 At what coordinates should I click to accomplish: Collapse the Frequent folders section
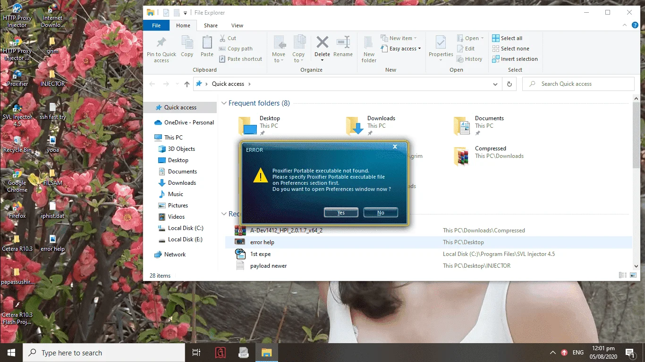click(224, 103)
